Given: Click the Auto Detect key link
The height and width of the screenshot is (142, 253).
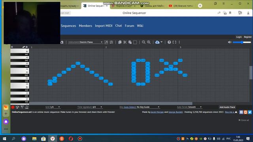Looking at the screenshot, I should (x=130, y=107).
